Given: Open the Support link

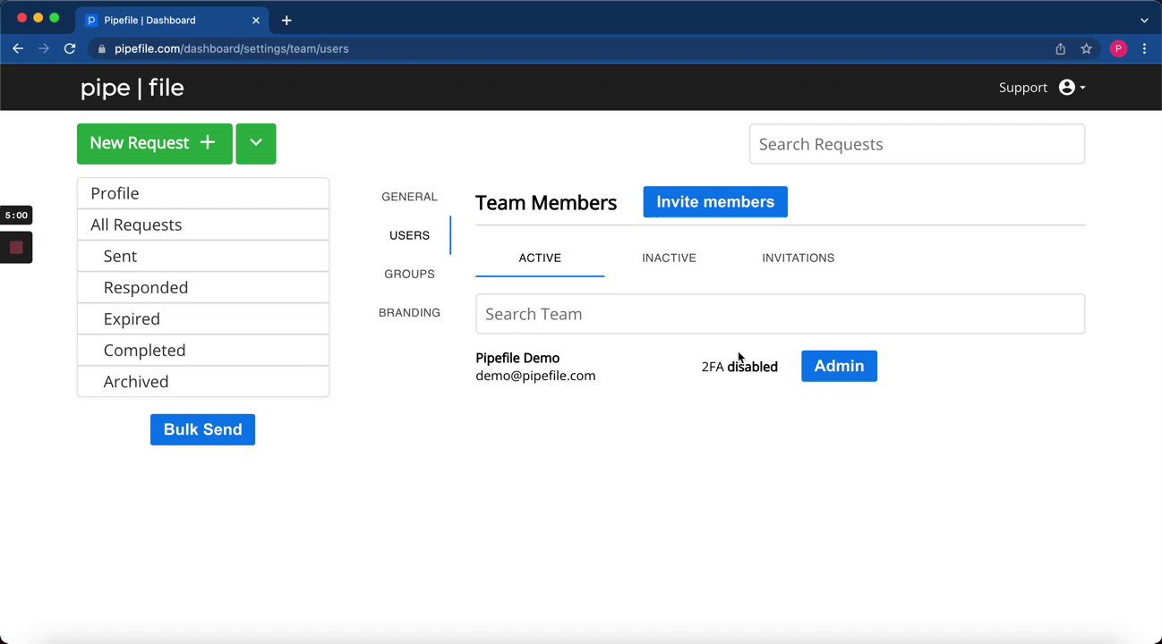Looking at the screenshot, I should (1023, 88).
